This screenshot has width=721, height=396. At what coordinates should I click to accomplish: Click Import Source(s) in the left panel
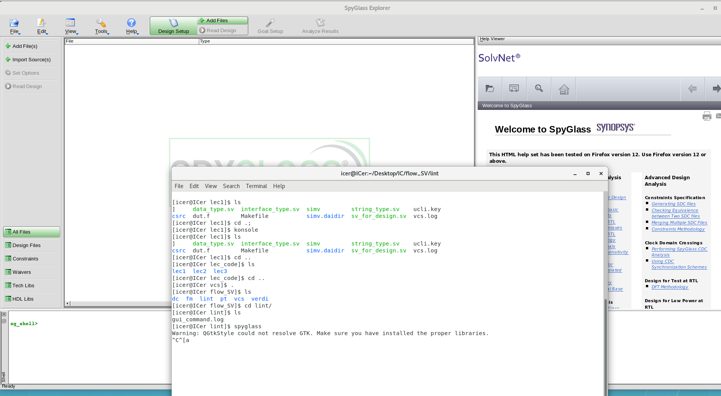pos(31,59)
